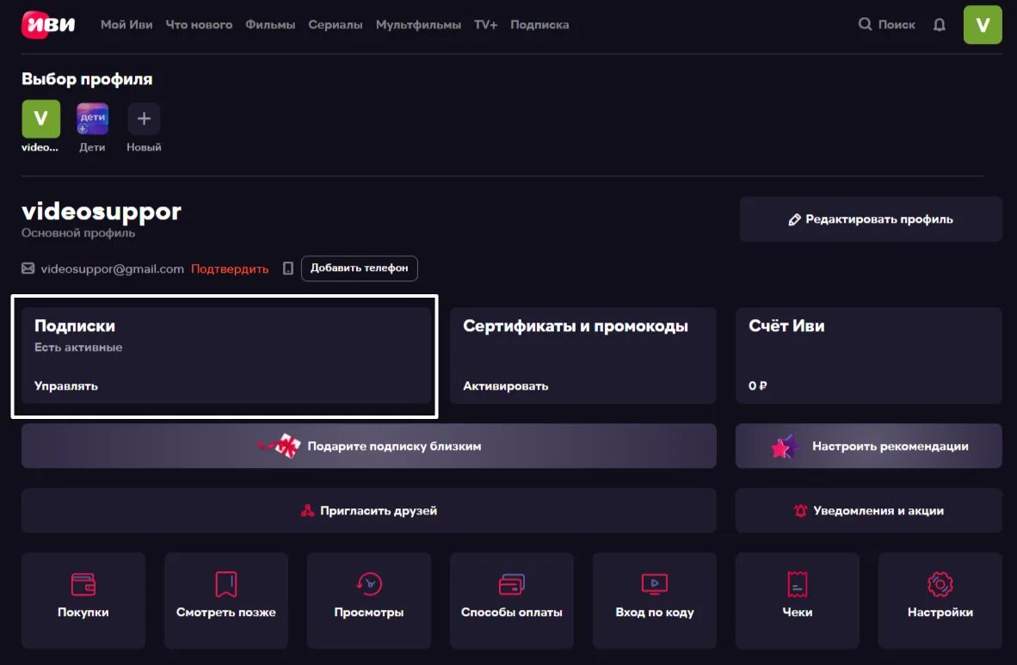This screenshot has width=1017, height=665.
Task: Click the gift icon in the gift banner
Action: click(x=280, y=446)
